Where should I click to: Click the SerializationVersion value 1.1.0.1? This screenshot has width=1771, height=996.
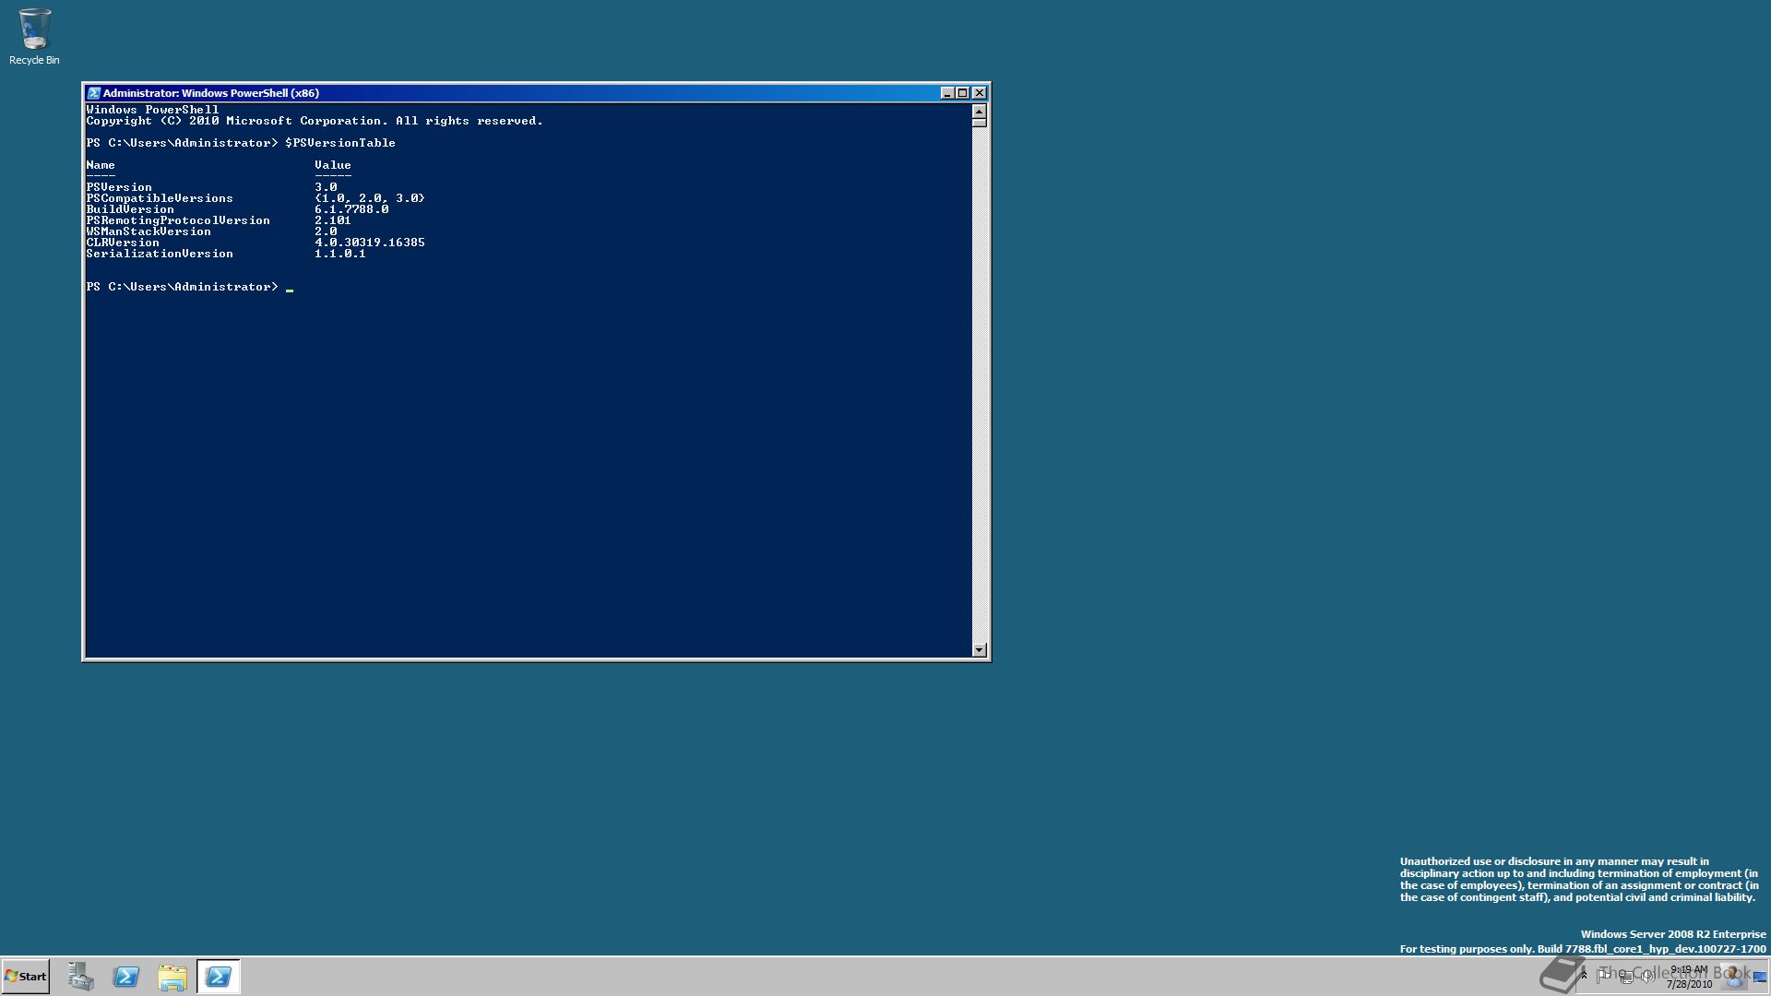click(x=340, y=254)
